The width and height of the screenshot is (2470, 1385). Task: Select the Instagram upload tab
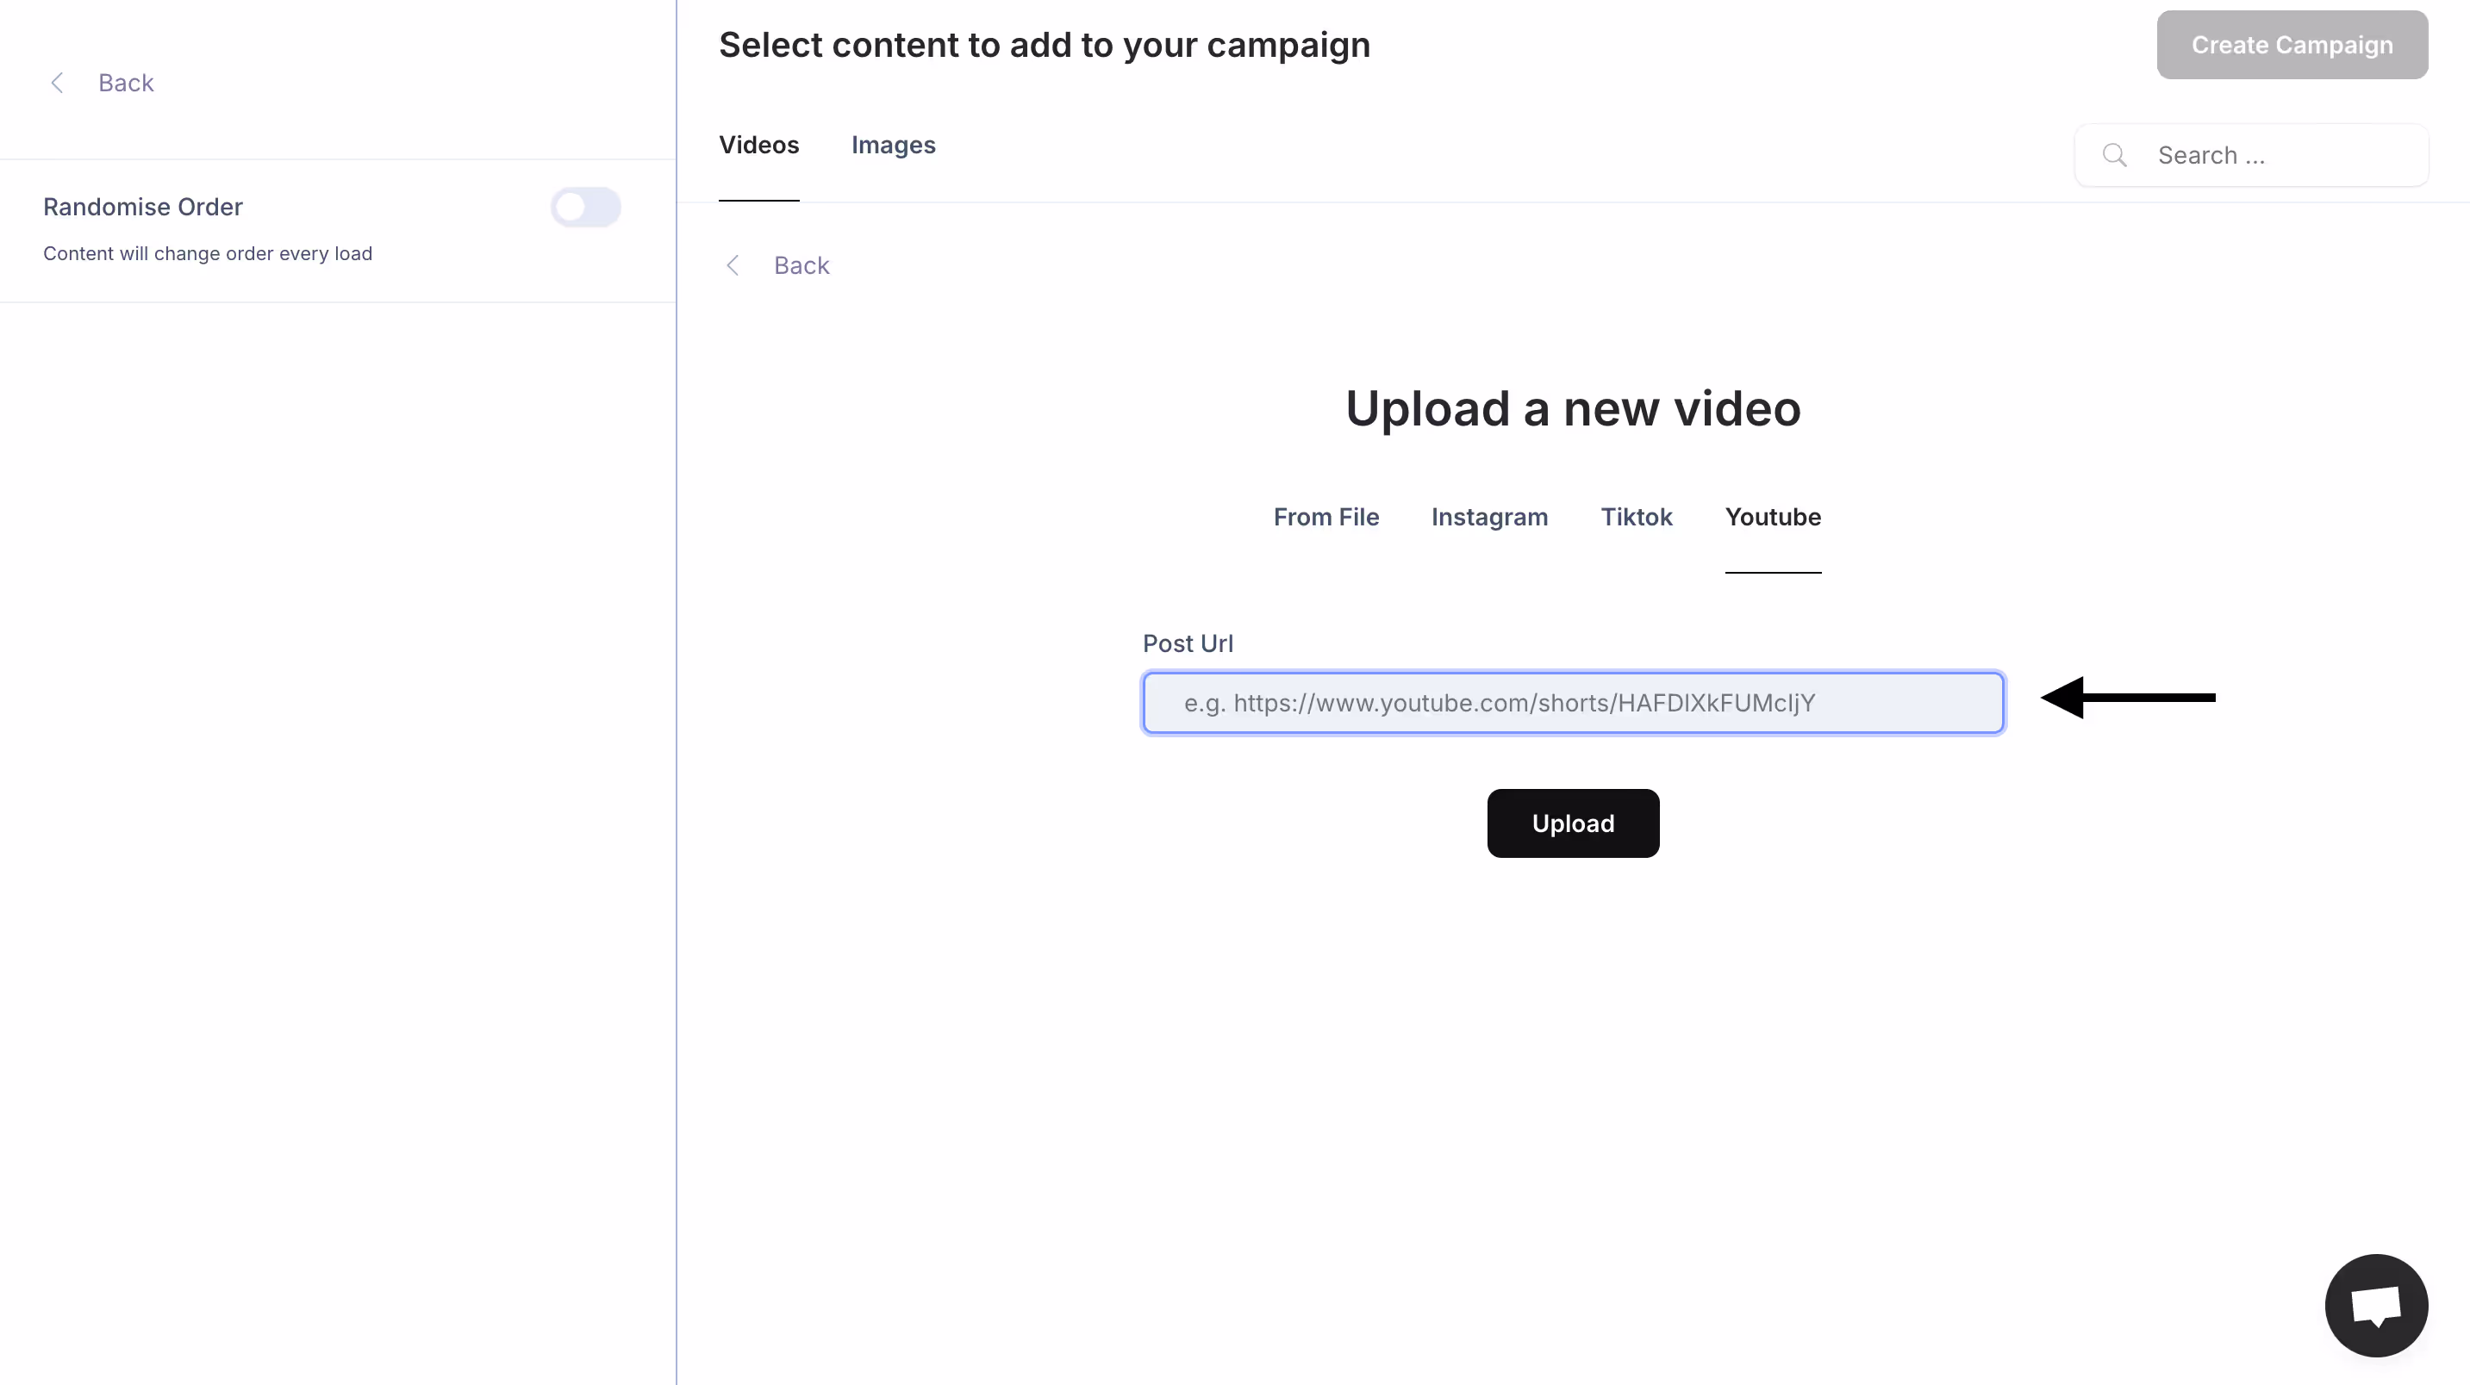point(1489,517)
